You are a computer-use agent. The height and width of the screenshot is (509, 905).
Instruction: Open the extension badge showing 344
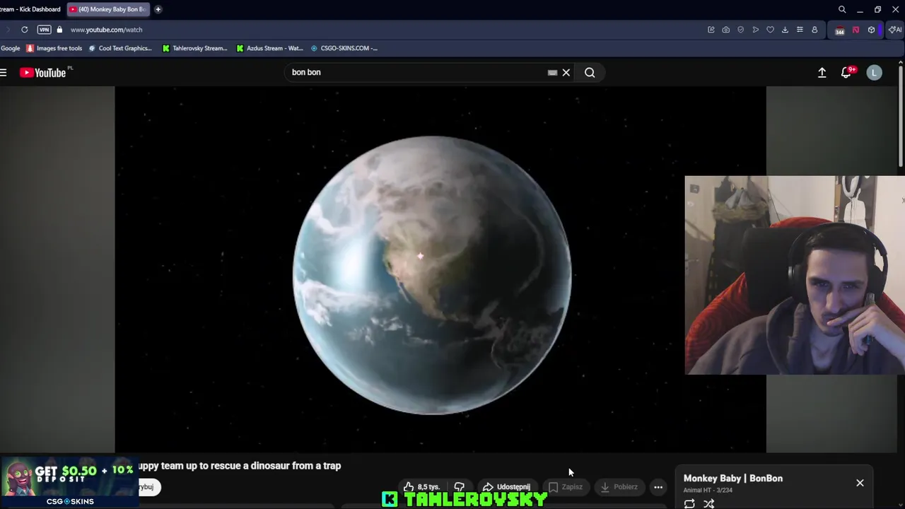(x=839, y=30)
